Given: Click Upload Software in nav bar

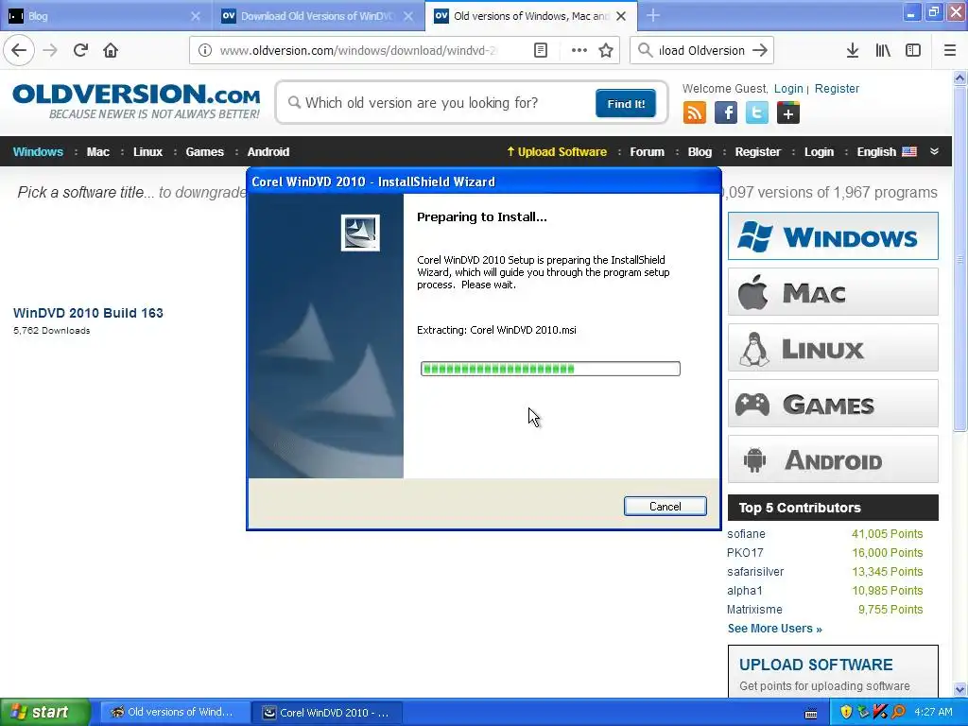Looking at the screenshot, I should [557, 152].
